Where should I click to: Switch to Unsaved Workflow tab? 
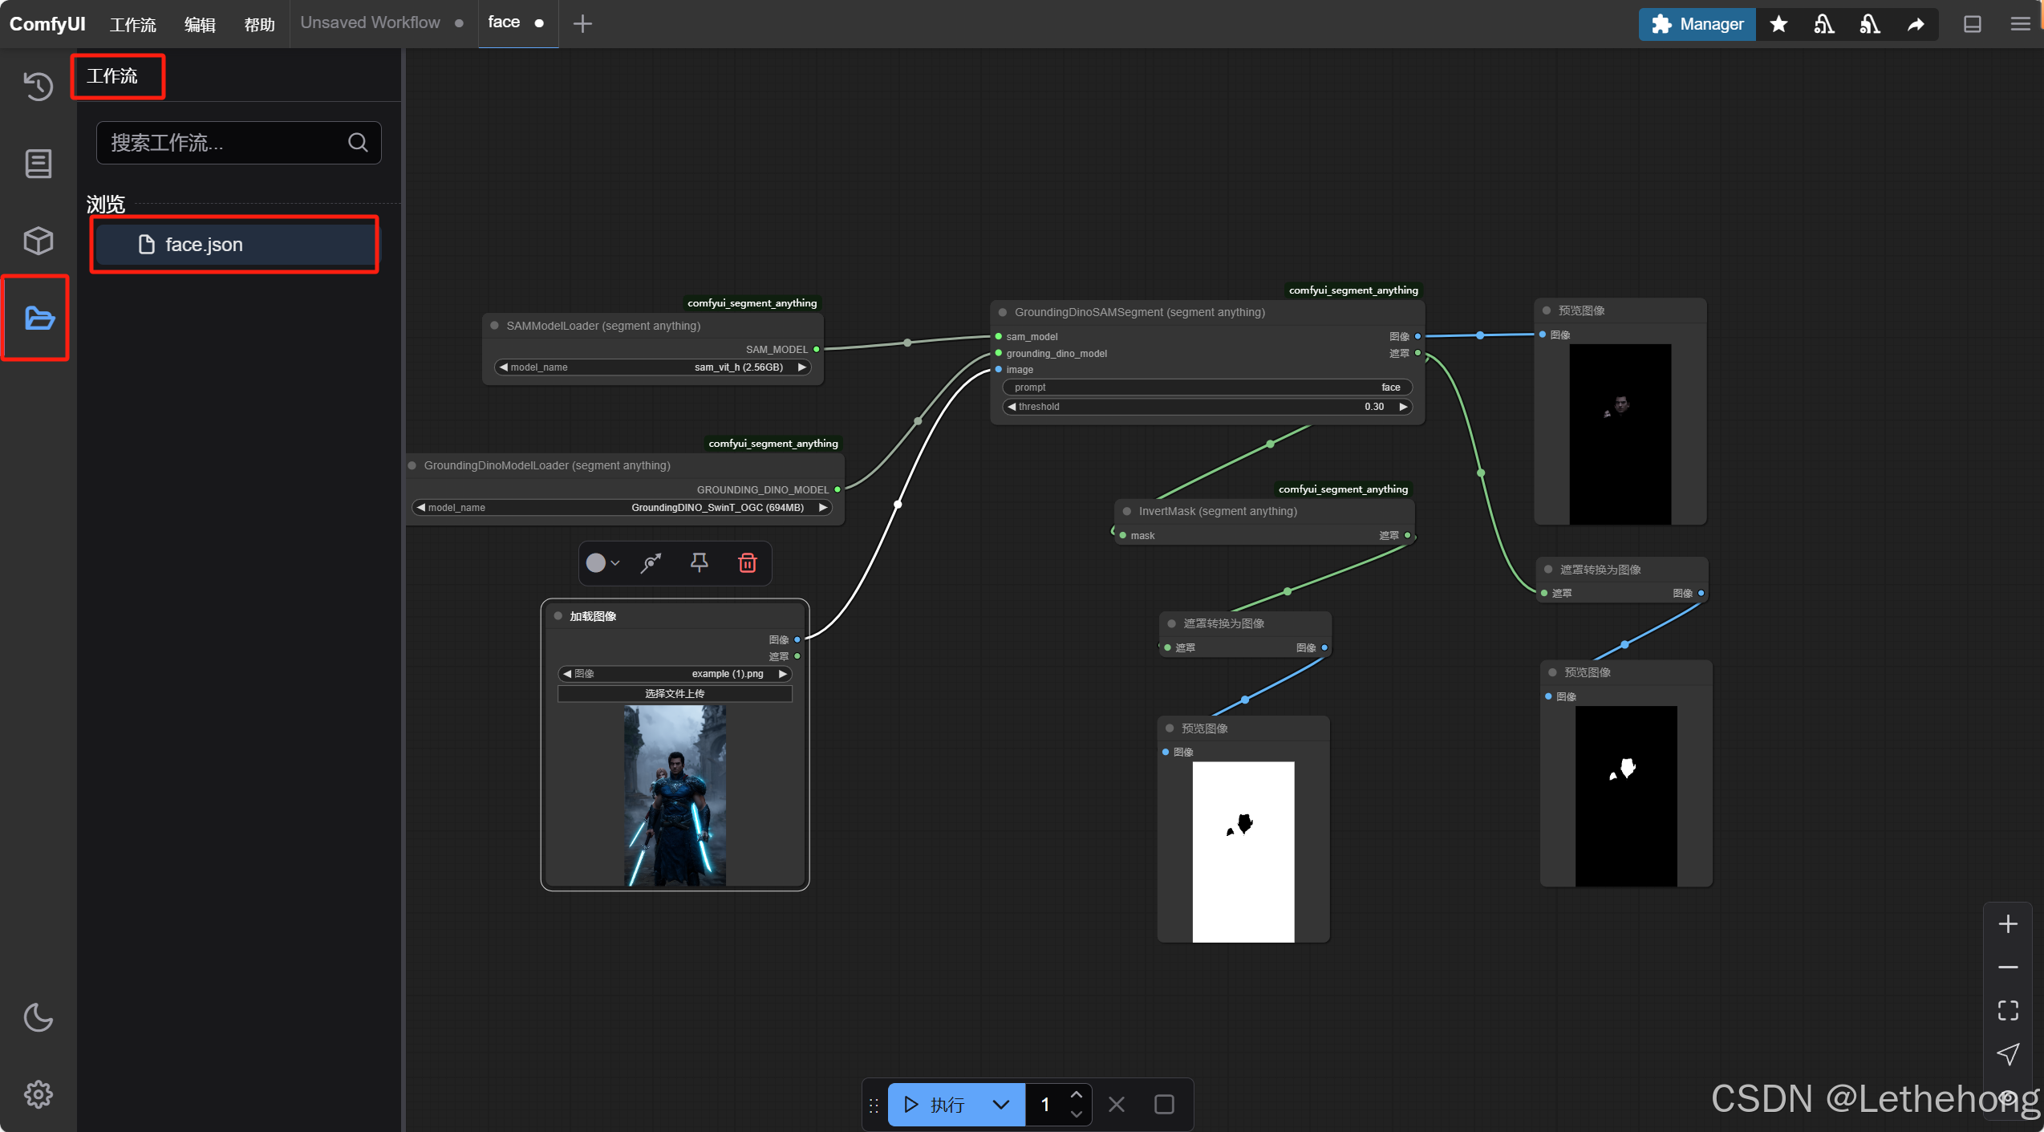370,23
